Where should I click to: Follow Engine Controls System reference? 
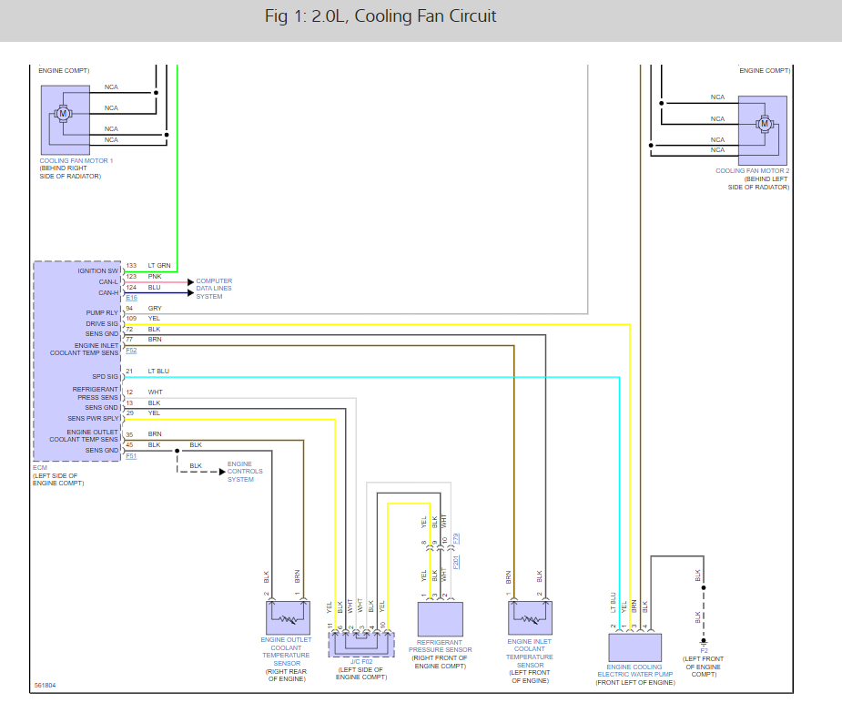[x=245, y=472]
